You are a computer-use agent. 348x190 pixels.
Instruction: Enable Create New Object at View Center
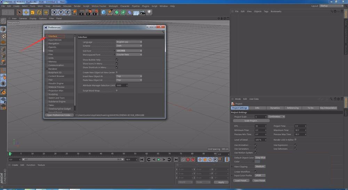[117, 72]
